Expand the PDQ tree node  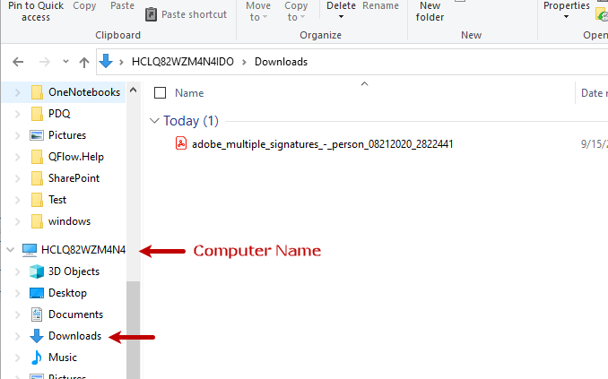click(x=17, y=114)
